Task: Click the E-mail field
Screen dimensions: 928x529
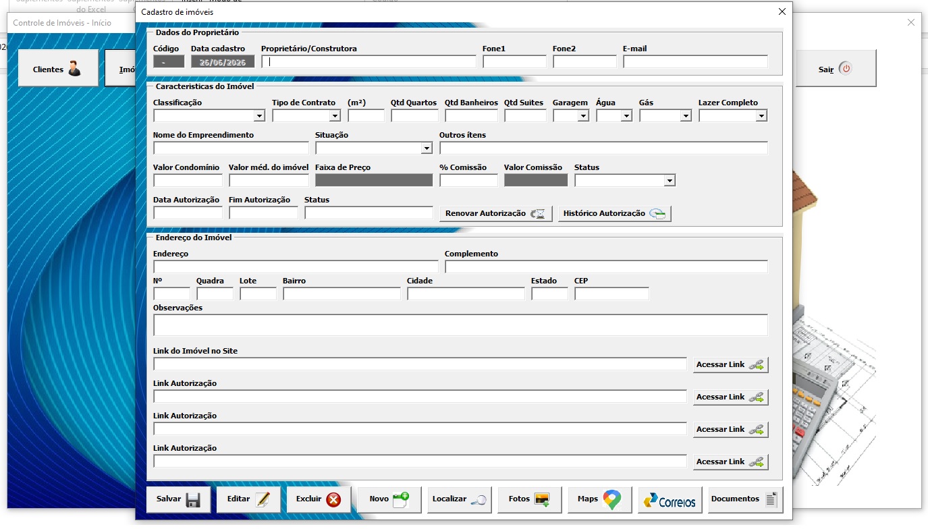Action: (x=695, y=62)
